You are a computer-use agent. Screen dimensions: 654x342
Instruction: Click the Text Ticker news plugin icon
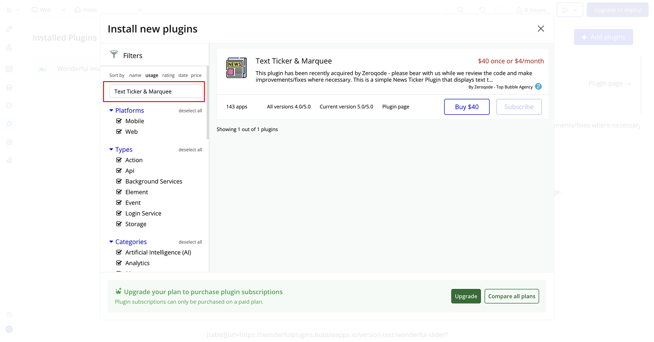[x=236, y=68]
